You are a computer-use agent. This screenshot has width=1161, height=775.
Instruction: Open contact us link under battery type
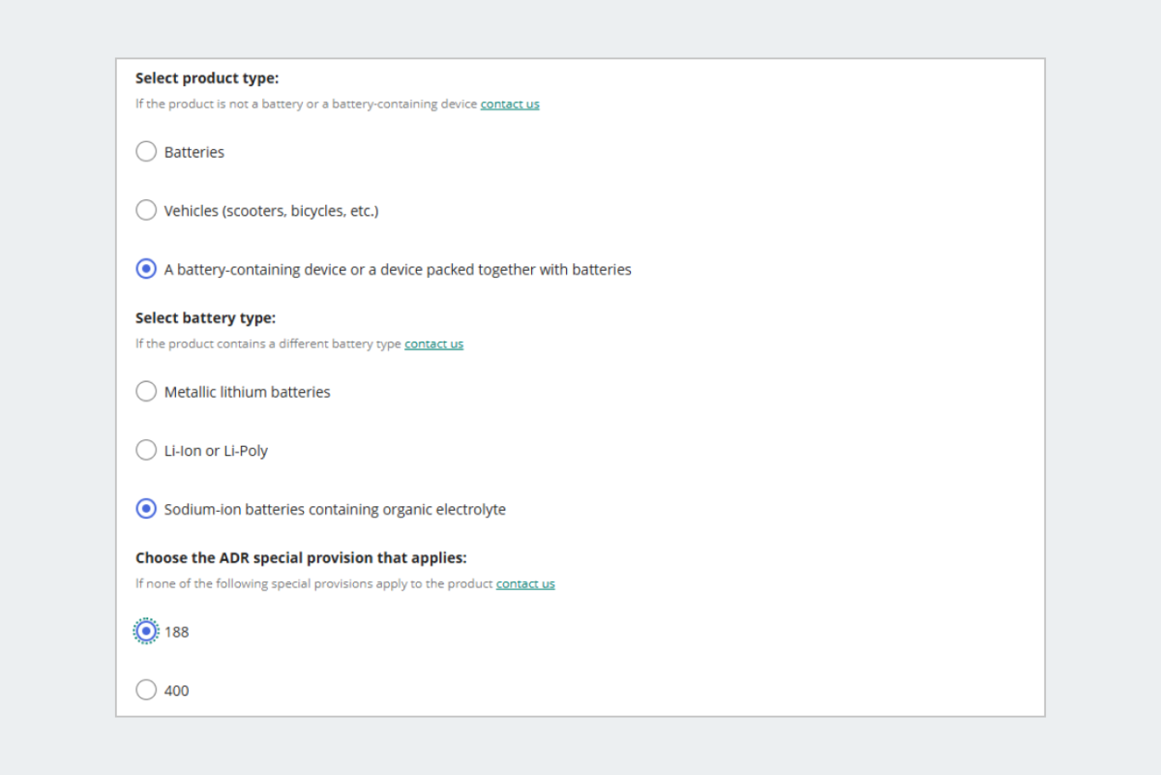[x=433, y=344]
